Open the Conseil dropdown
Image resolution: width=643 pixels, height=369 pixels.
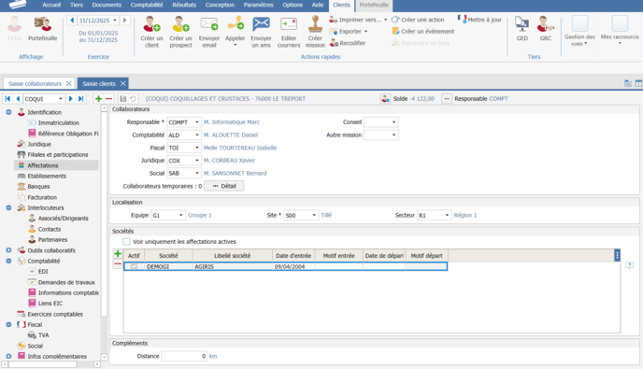pyautogui.click(x=393, y=122)
